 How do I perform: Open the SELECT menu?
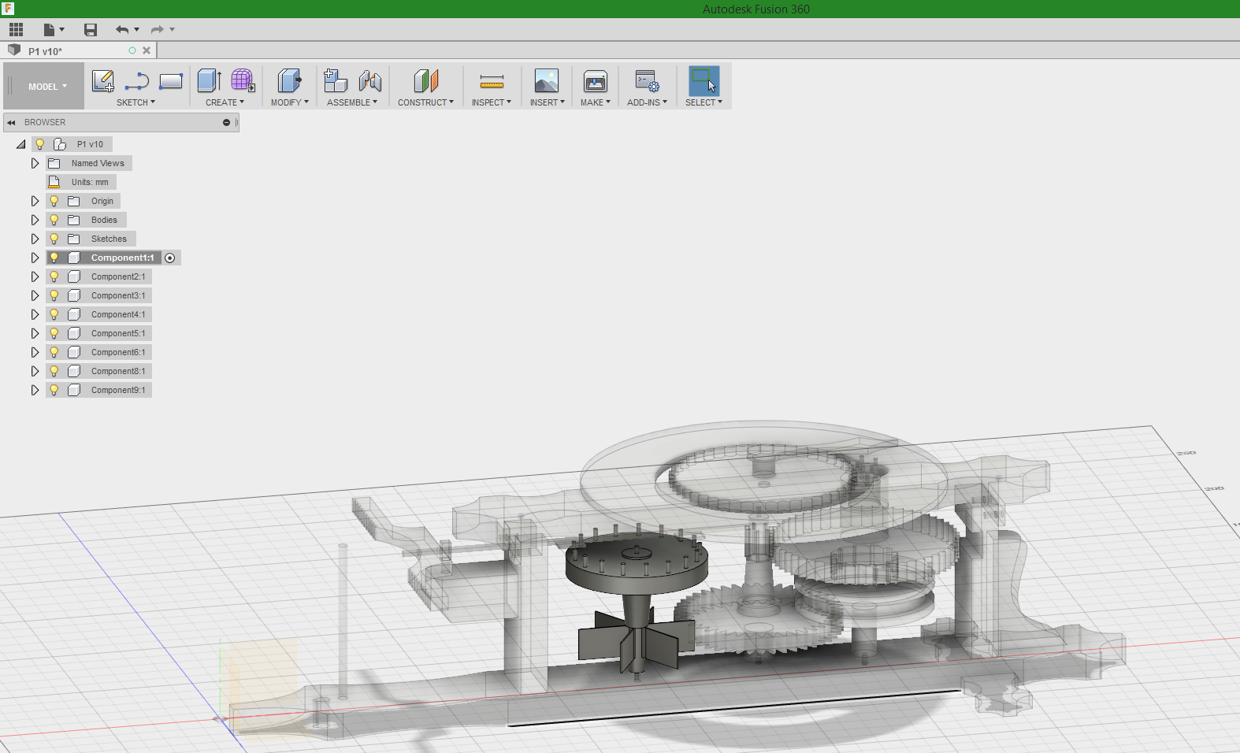coord(704,102)
